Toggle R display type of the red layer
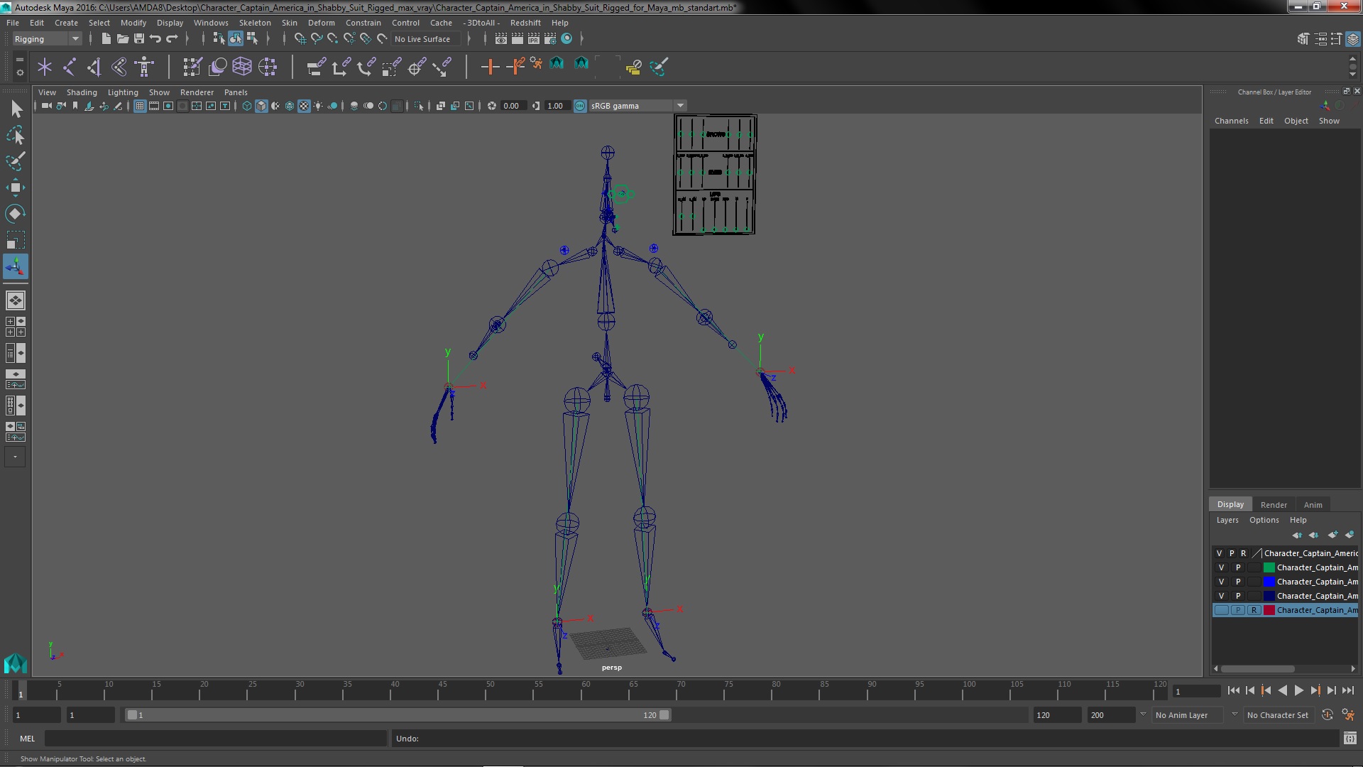Image resolution: width=1363 pixels, height=767 pixels. click(x=1254, y=610)
